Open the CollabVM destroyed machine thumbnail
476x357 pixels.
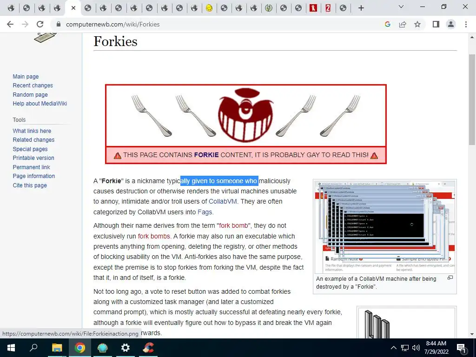[384, 227]
